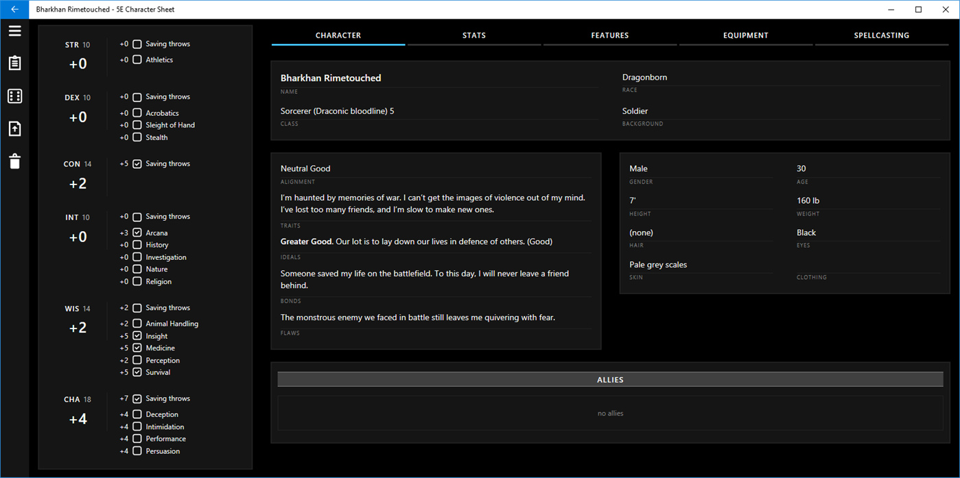Check the Wisdom Perception proficiency box
This screenshot has height=478, width=960.
click(136, 359)
